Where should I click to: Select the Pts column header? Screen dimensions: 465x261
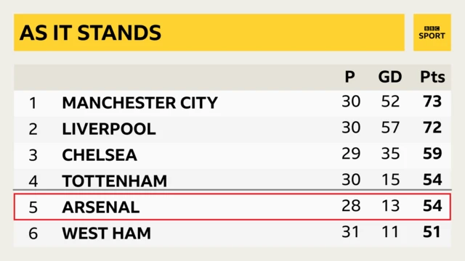(x=432, y=77)
